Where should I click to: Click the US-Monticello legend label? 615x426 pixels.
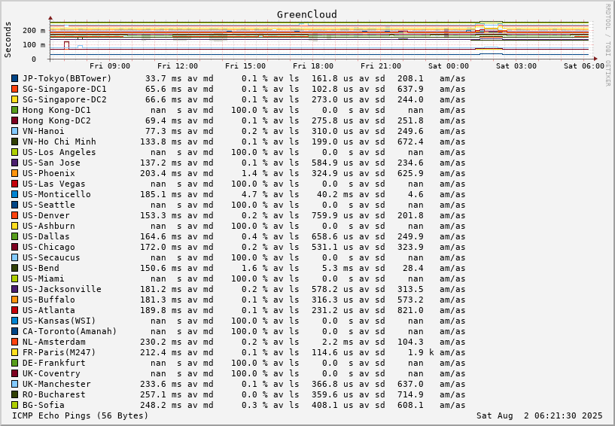[56, 195]
